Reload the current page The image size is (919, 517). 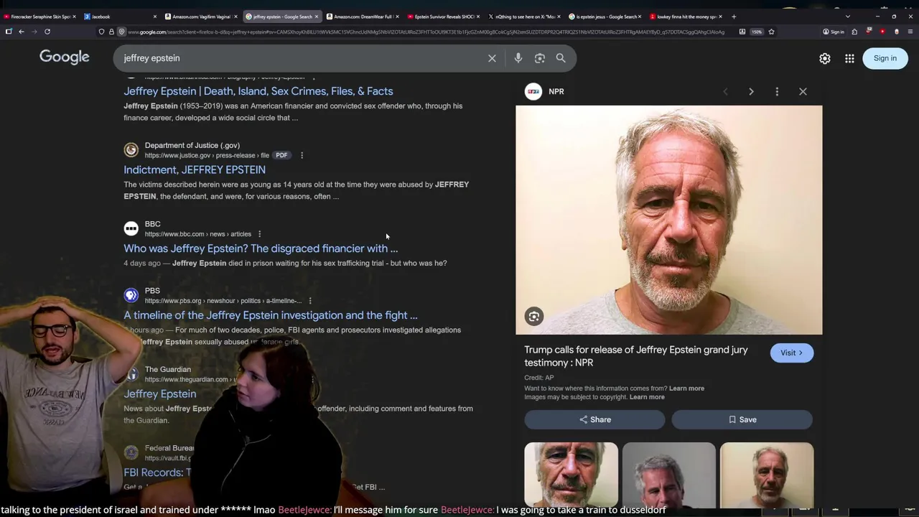[47, 32]
